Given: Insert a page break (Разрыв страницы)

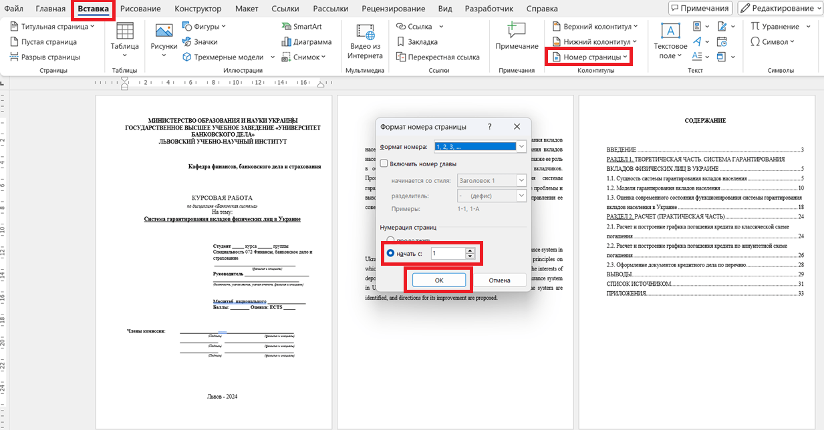Looking at the screenshot, I should point(45,57).
